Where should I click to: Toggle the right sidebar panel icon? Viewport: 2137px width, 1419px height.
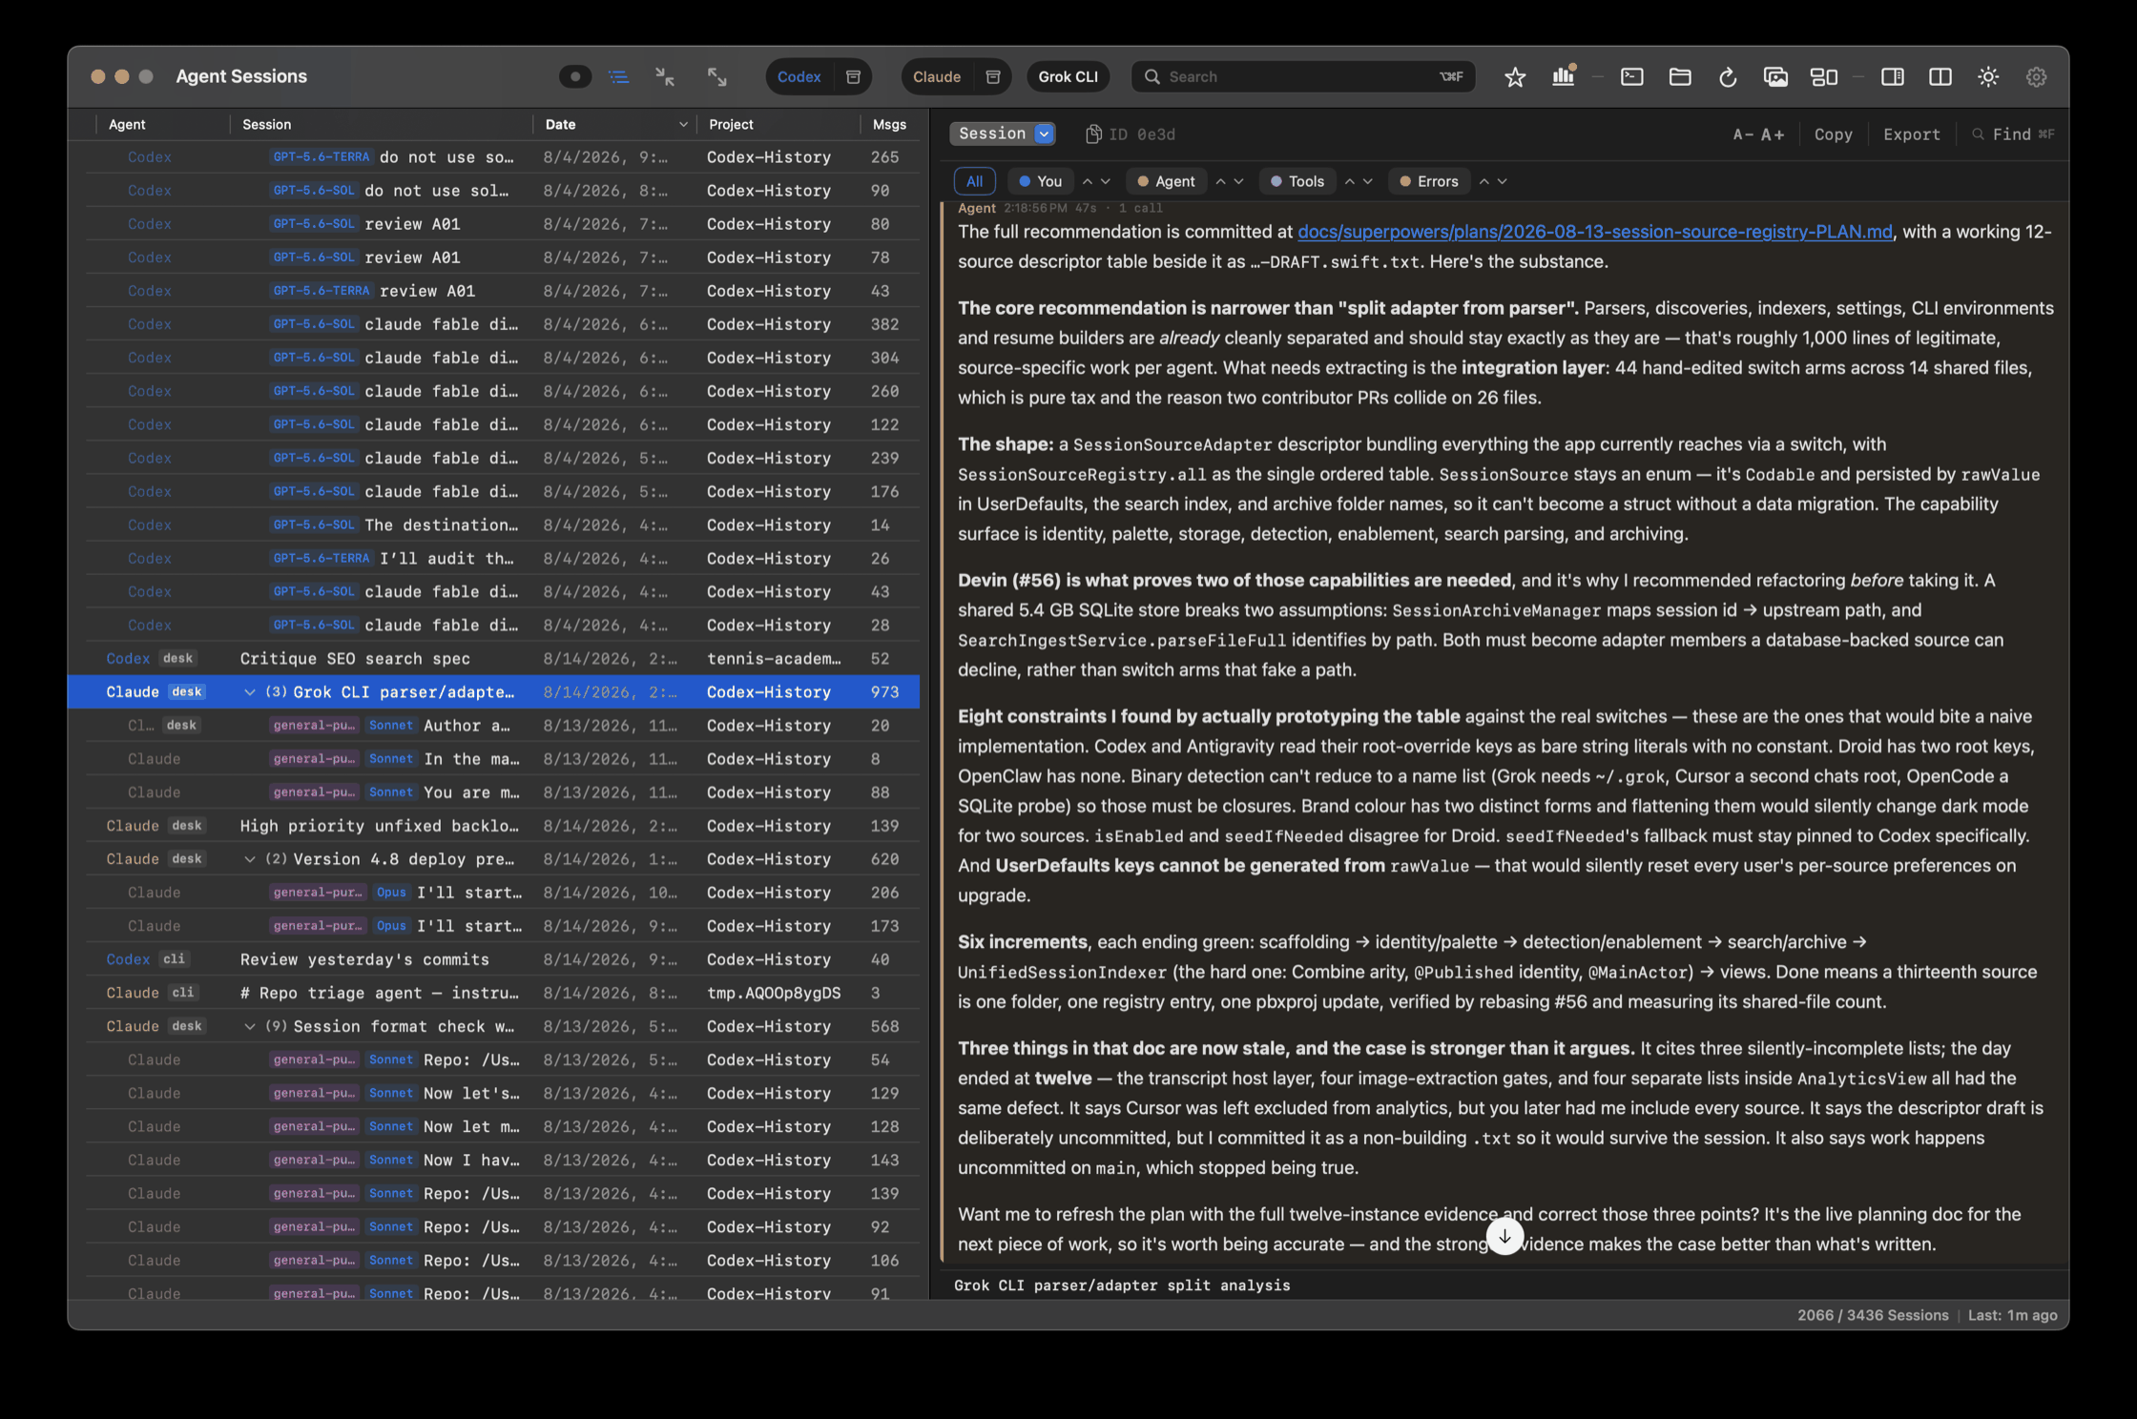click(1893, 77)
